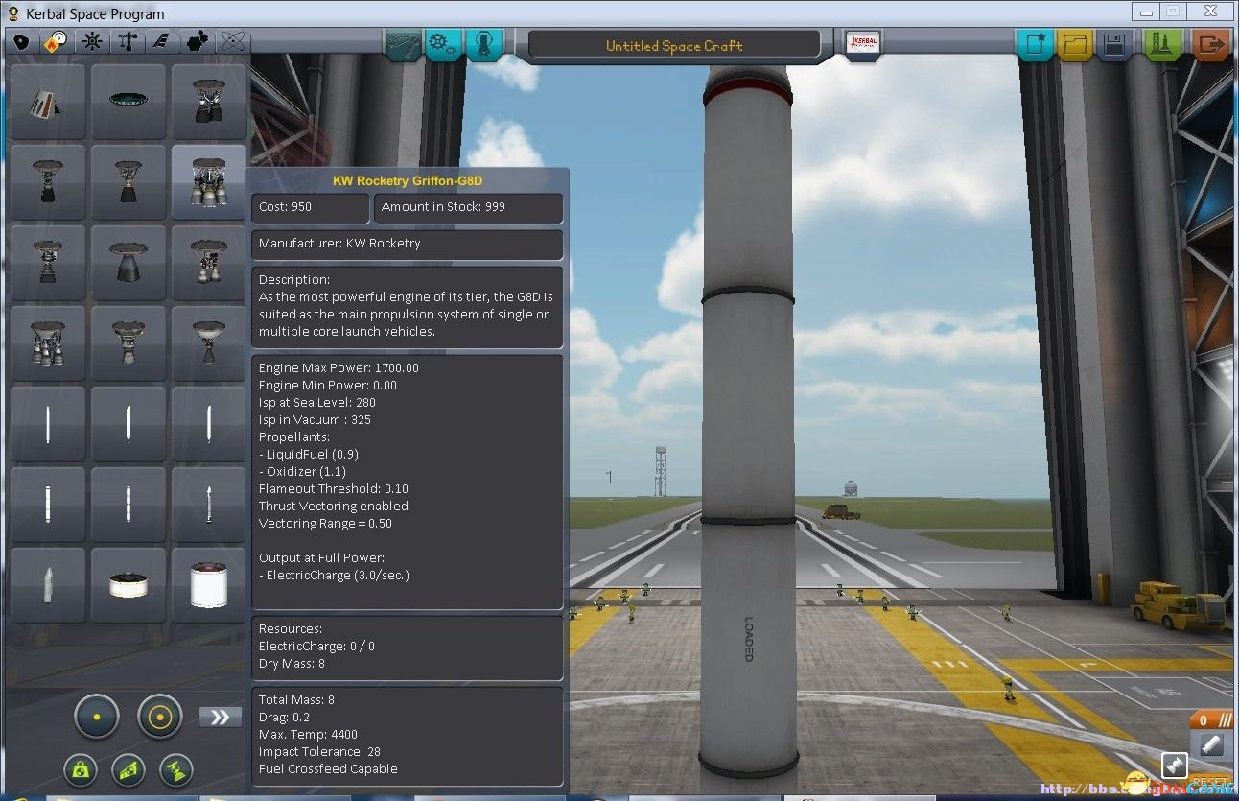Click the 'Manufacturer: KW Rocketry' line
This screenshot has height=801, width=1239.
coord(408,244)
